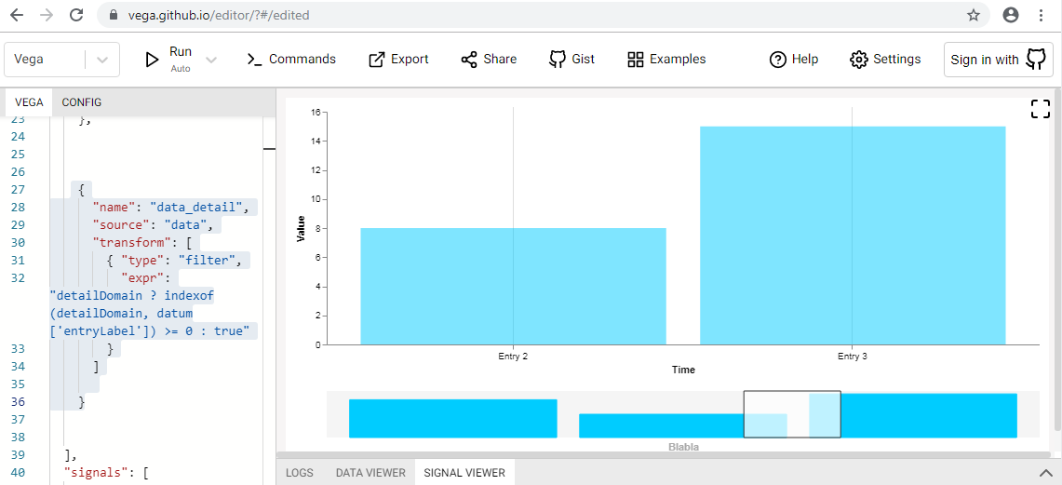The width and height of the screenshot is (1062, 485).
Task: Click the 'Entry 2' axis label
Action: (x=514, y=357)
